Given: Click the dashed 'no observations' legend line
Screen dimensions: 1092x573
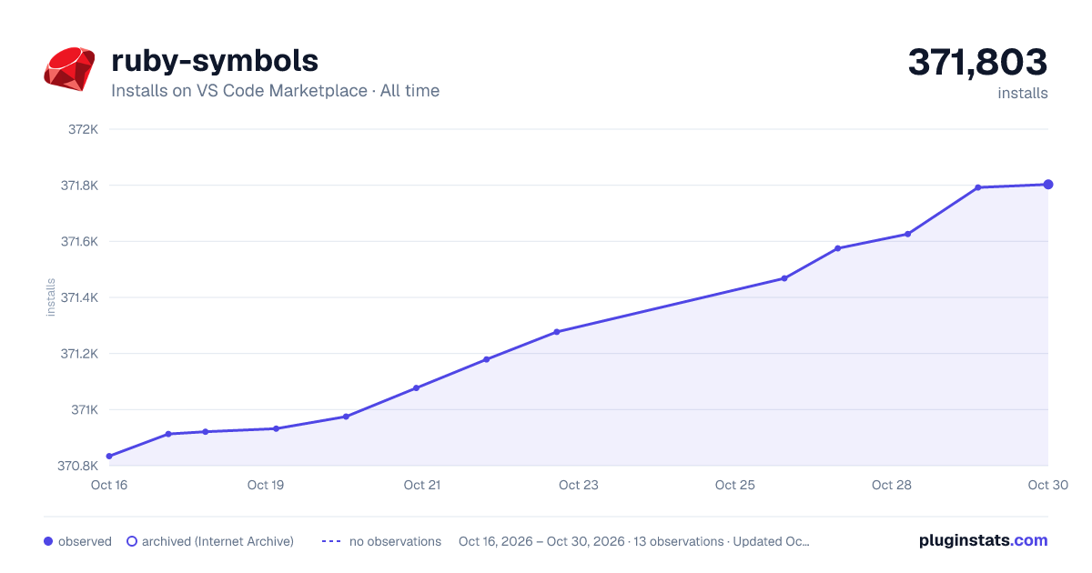Looking at the screenshot, I should click(x=331, y=541).
